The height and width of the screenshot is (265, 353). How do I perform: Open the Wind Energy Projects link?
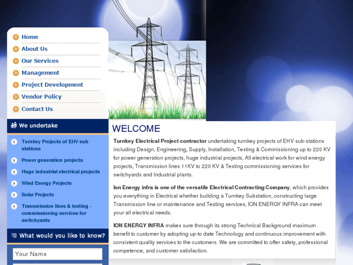pyautogui.click(x=47, y=183)
